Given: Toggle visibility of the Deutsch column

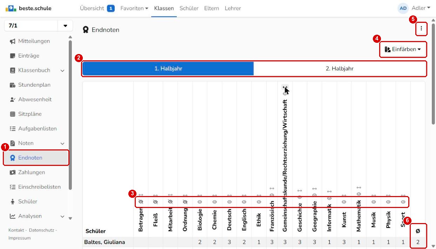Looking at the screenshot, I should [x=229, y=202].
